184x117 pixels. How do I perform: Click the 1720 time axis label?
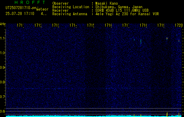[179, 25]
